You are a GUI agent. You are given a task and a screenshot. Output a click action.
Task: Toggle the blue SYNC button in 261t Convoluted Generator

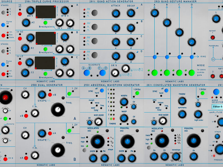[166, 90]
